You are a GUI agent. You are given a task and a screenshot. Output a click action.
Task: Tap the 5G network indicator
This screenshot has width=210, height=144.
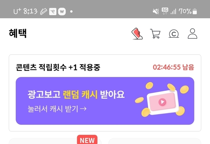[165, 11]
